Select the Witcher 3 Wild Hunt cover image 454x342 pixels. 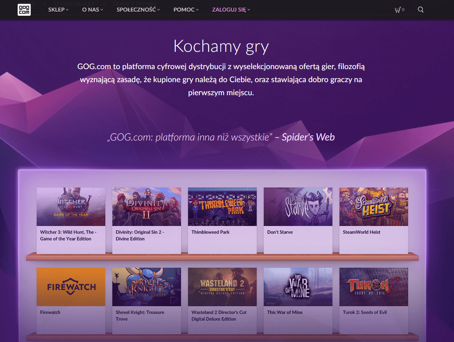(71, 207)
